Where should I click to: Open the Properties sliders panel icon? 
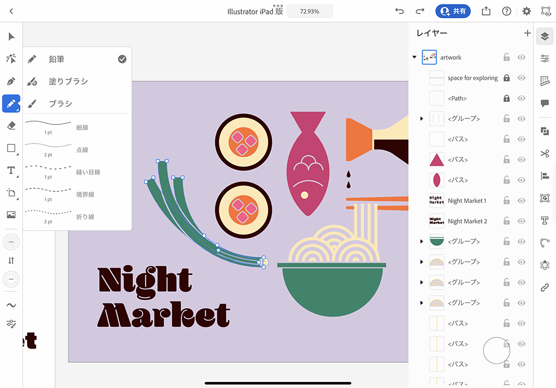545,58
